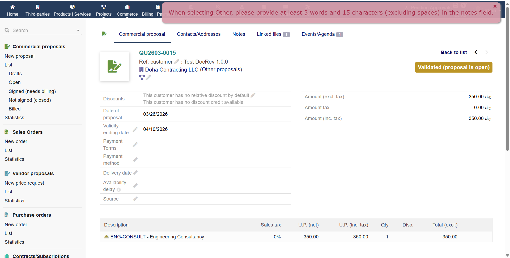Open Signed (needs billing) proposals
The width and height of the screenshot is (510, 258).
(32, 91)
